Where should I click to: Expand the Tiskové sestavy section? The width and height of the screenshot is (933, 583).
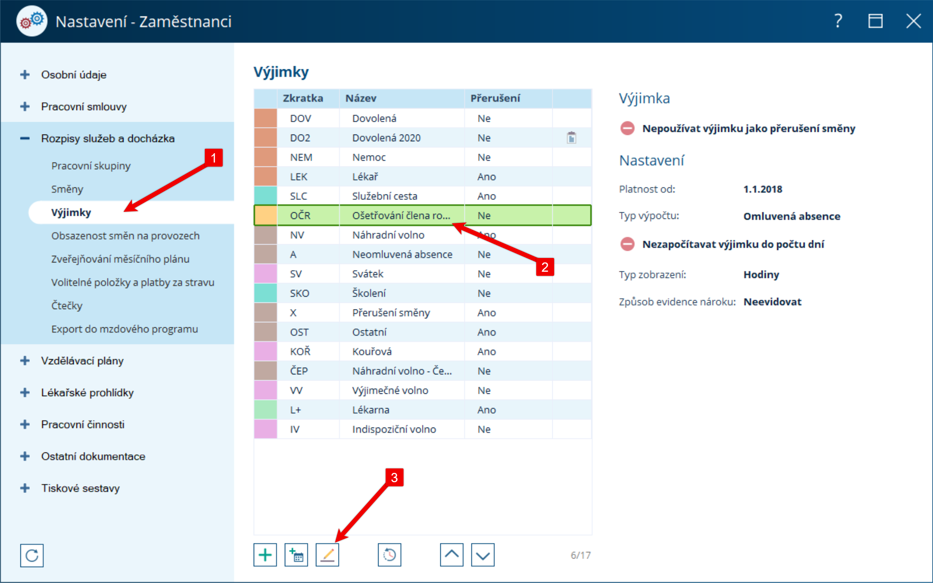pos(25,488)
